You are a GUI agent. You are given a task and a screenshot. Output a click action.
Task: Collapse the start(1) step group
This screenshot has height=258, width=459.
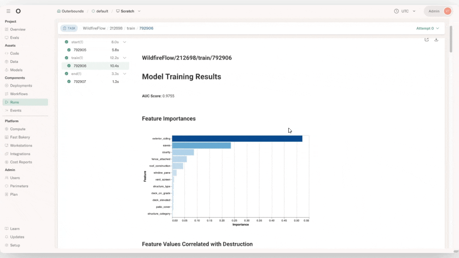click(x=124, y=42)
